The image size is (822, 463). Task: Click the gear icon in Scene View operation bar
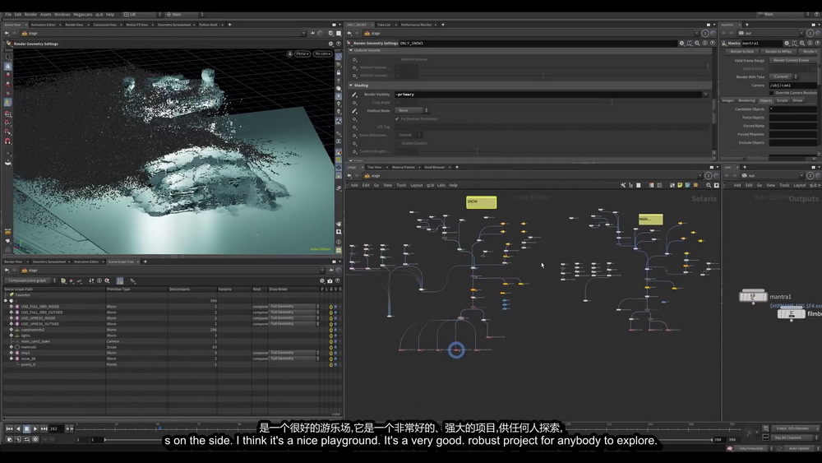point(330,44)
